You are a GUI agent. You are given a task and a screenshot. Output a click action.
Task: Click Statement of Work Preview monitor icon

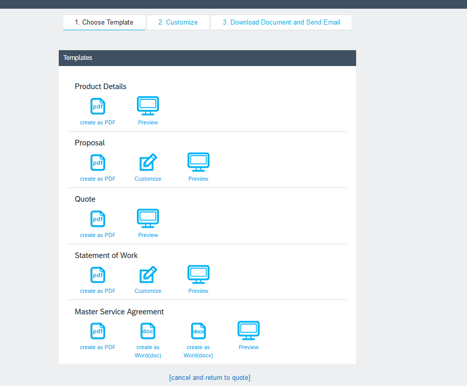click(198, 274)
